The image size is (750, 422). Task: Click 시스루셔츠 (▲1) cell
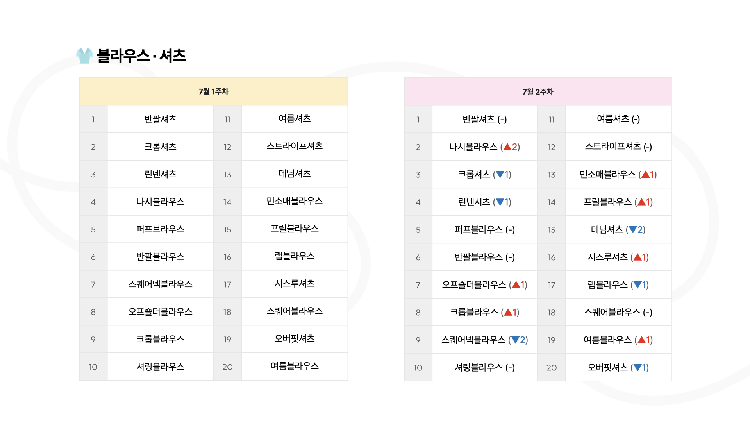tap(618, 257)
